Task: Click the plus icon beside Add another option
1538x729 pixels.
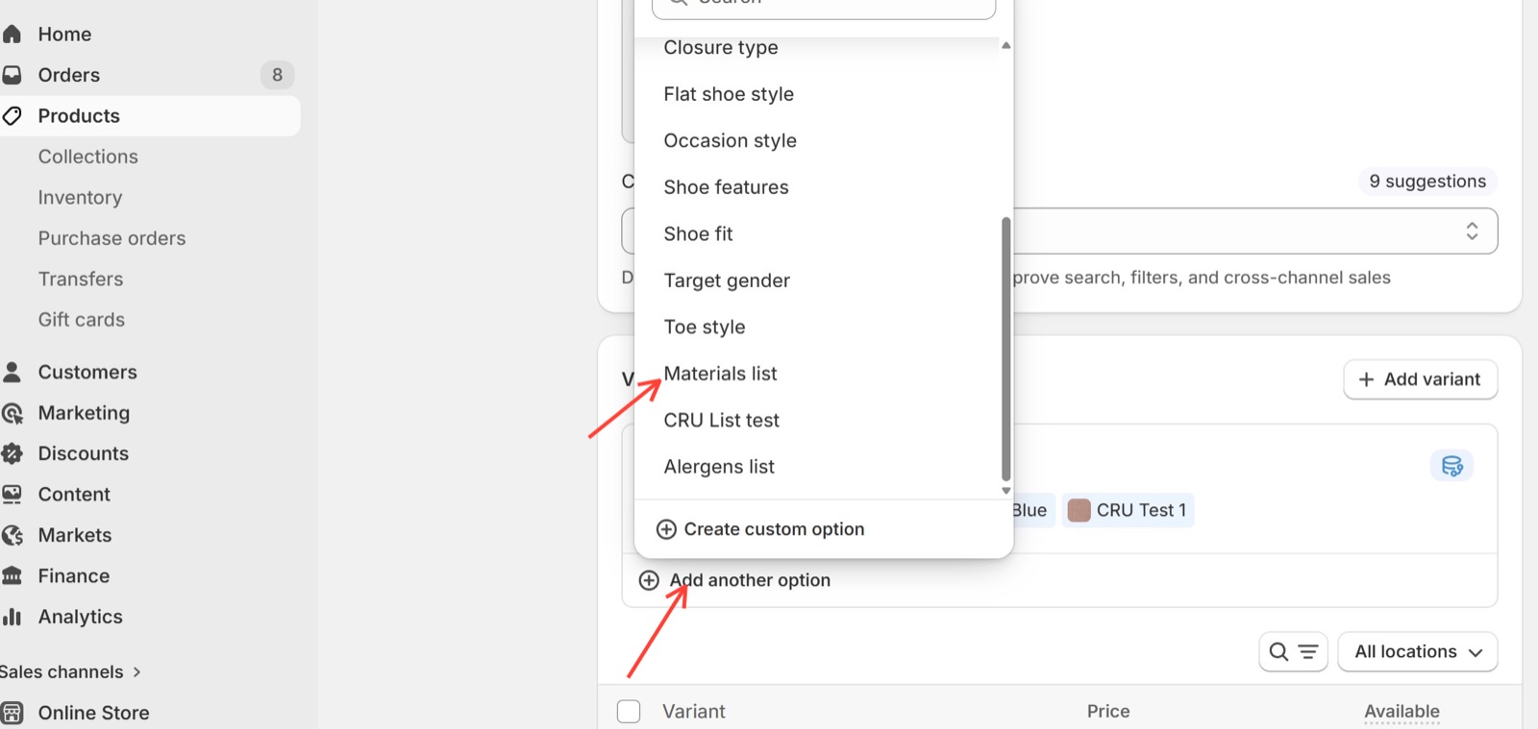Action: coord(649,580)
